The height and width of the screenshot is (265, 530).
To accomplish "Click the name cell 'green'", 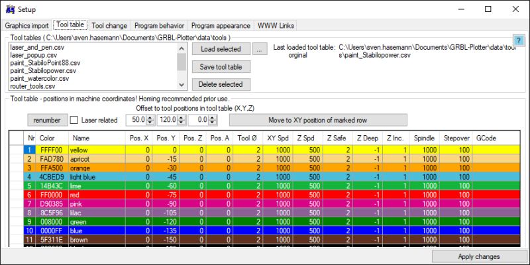I will click(x=97, y=222).
